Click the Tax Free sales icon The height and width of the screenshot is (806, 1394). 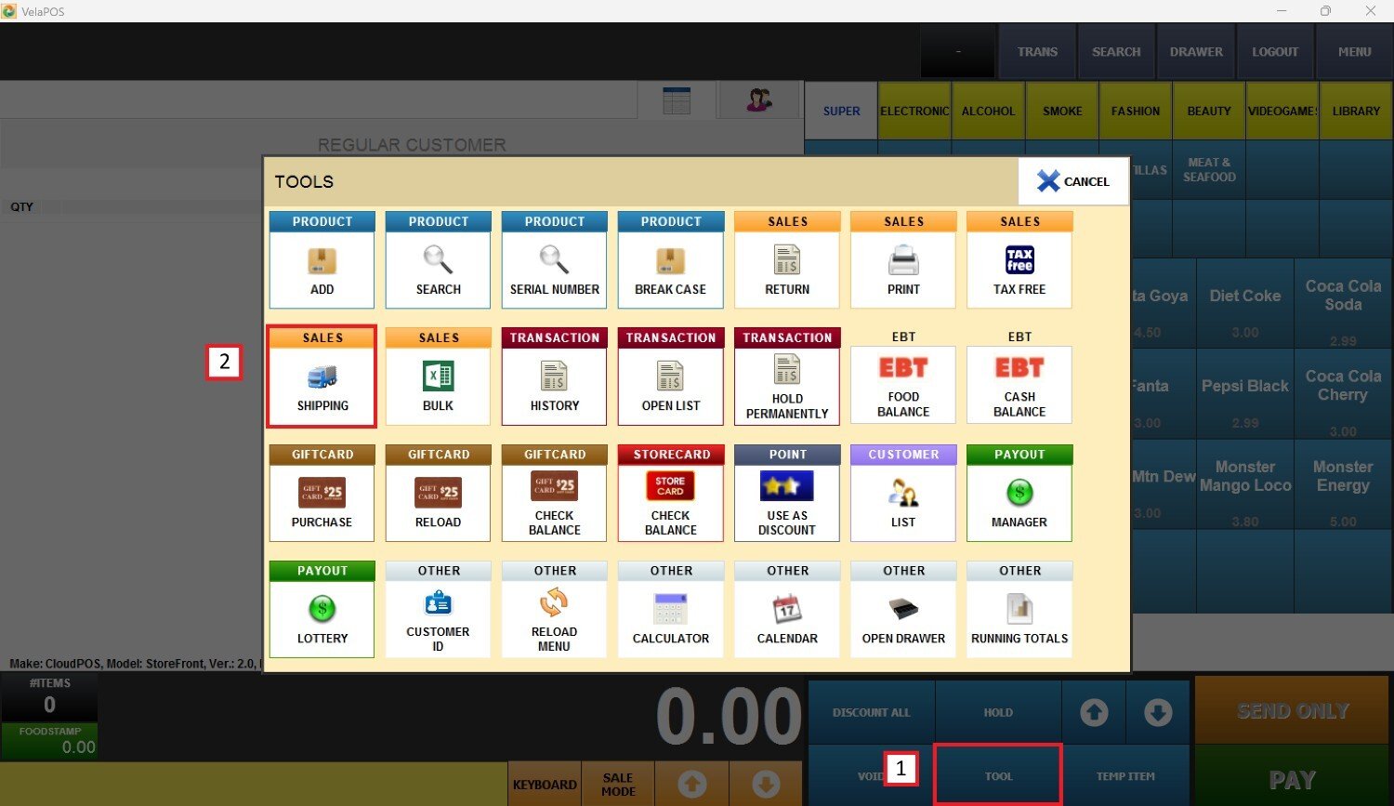(1019, 261)
